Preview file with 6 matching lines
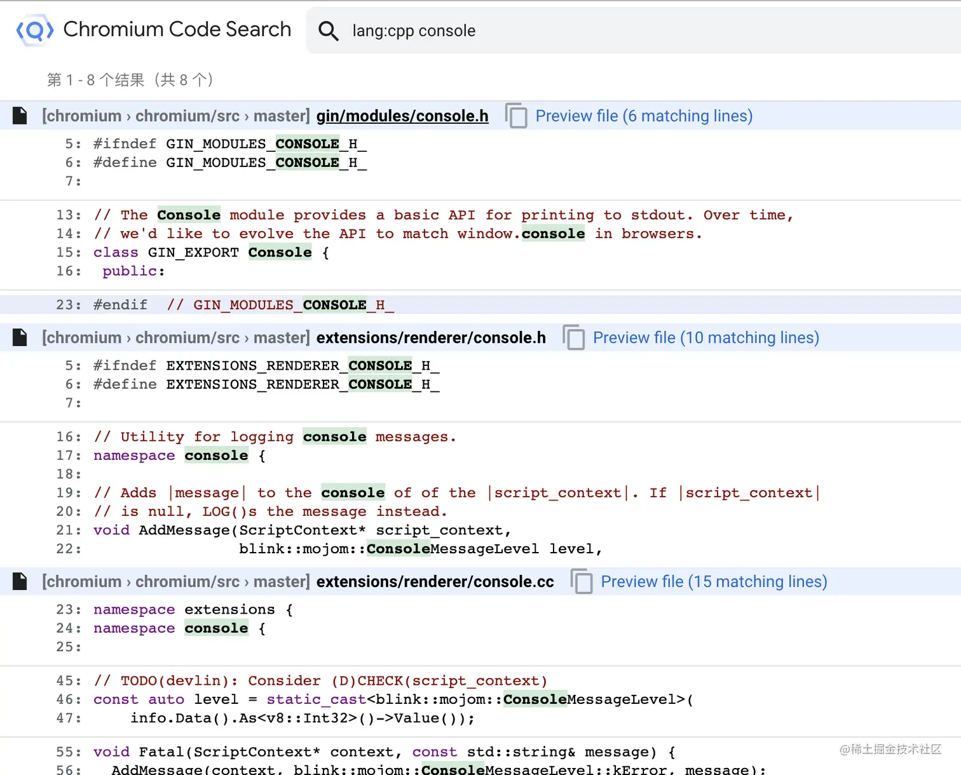Screen dimensions: 961x775 coord(644,116)
